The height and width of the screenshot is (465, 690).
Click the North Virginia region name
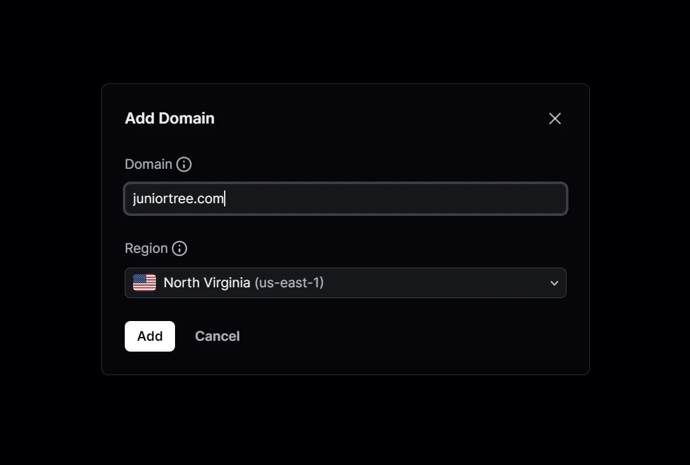click(x=207, y=283)
